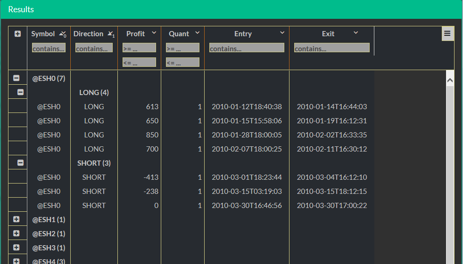Select the SHORT (3) group label

94,163
